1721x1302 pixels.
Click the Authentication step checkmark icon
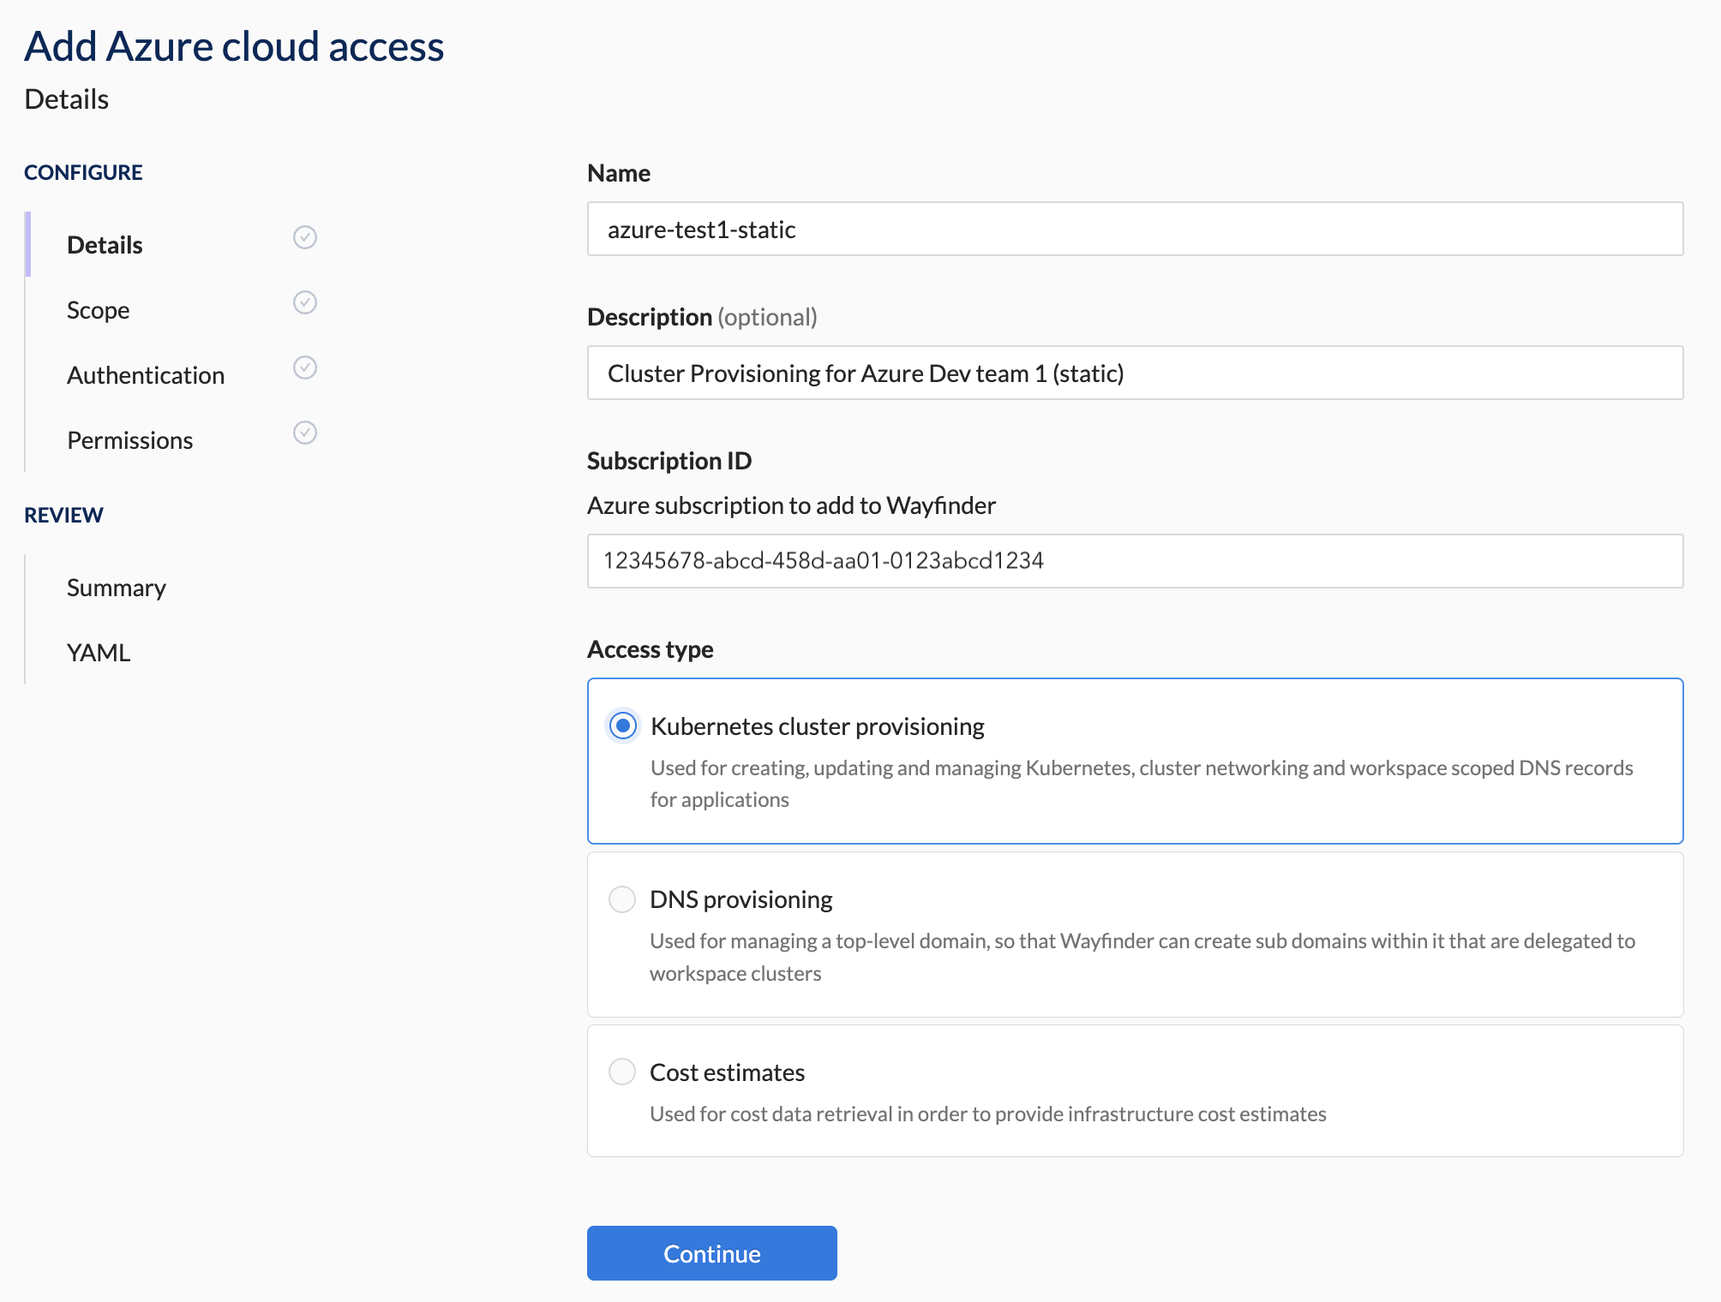pyautogui.click(x=305, y=367)
